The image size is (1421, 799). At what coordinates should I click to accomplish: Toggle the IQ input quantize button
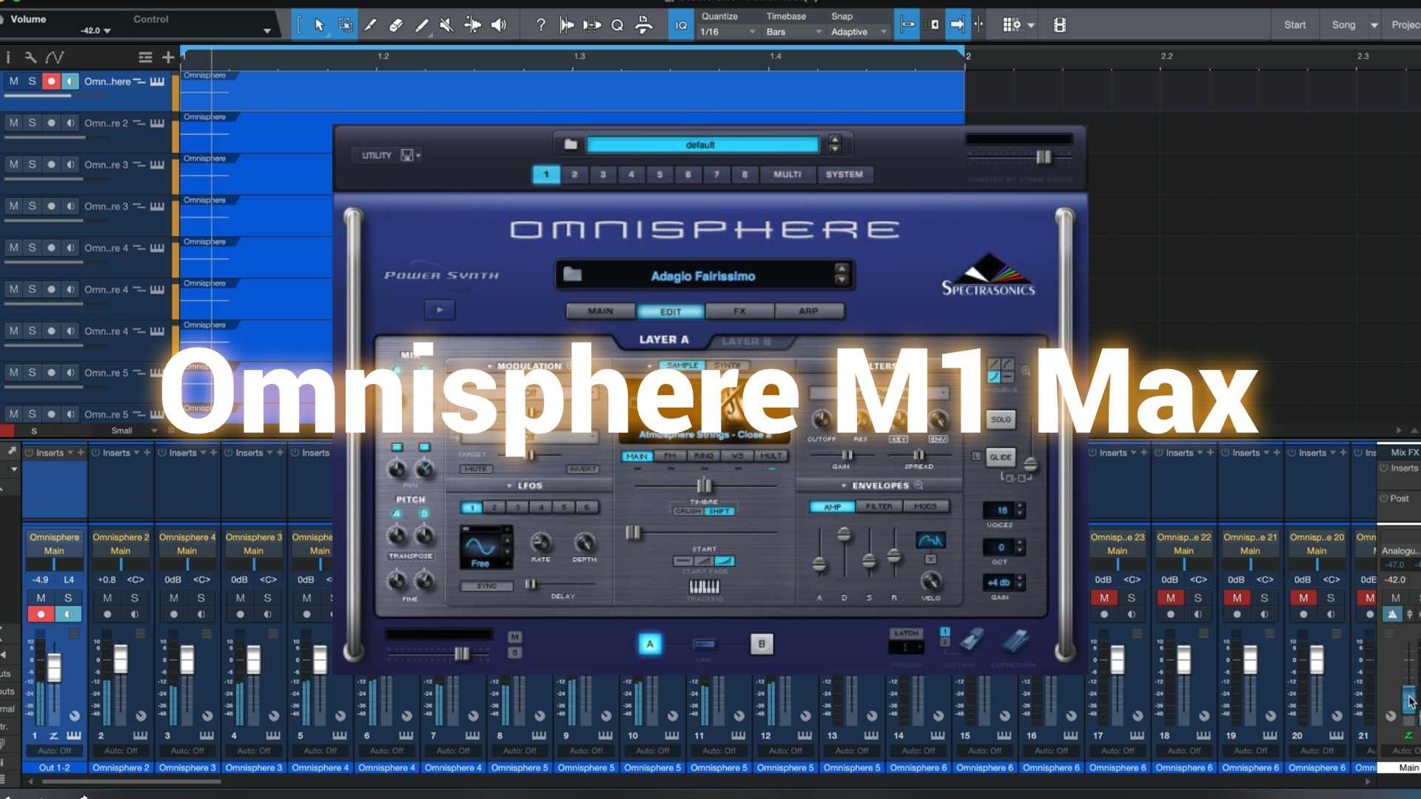pos(681,25)
